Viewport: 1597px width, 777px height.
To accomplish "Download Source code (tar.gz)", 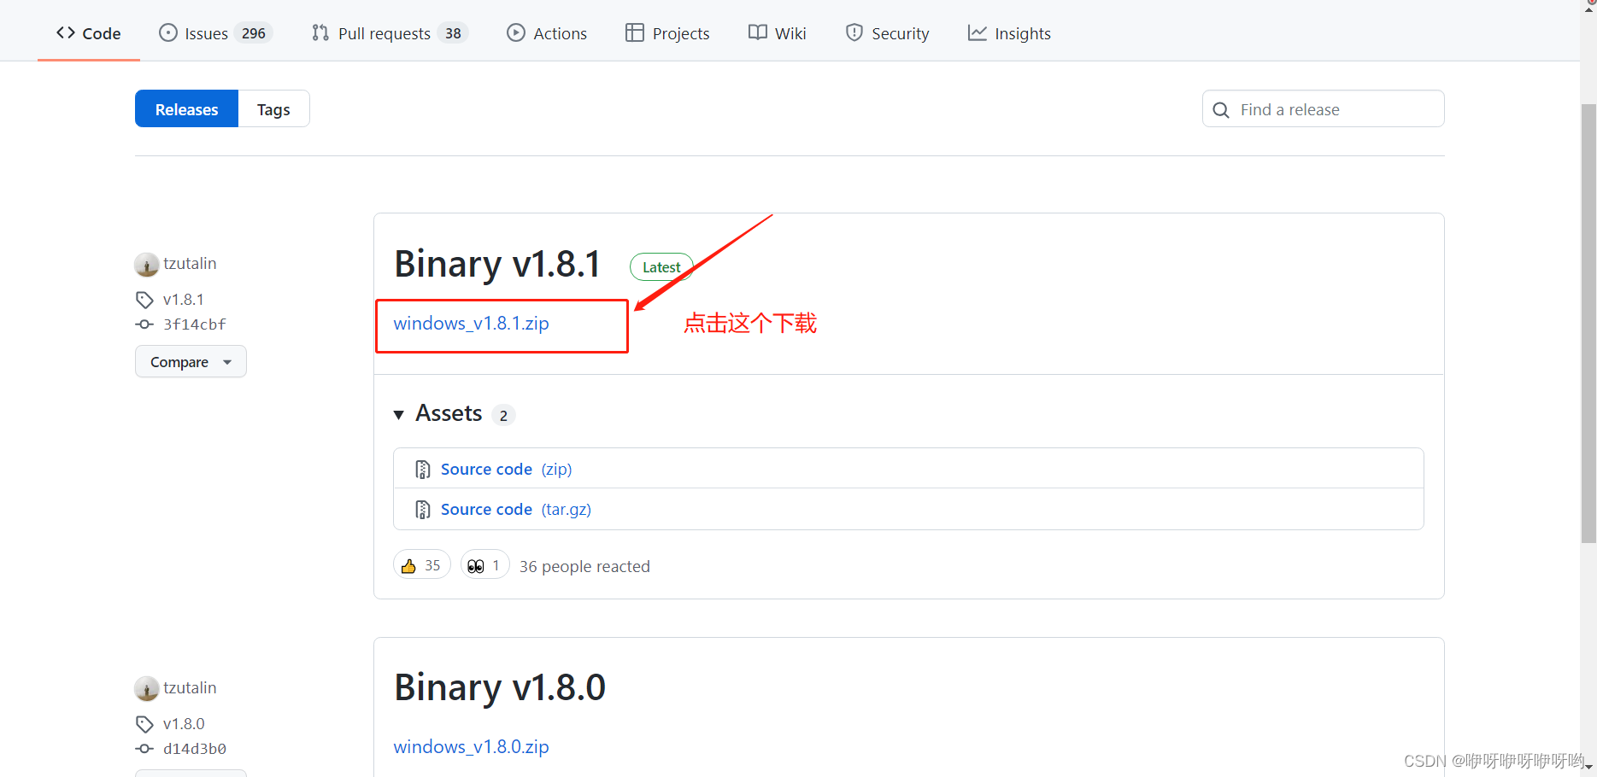I will (x=516, y=510).
